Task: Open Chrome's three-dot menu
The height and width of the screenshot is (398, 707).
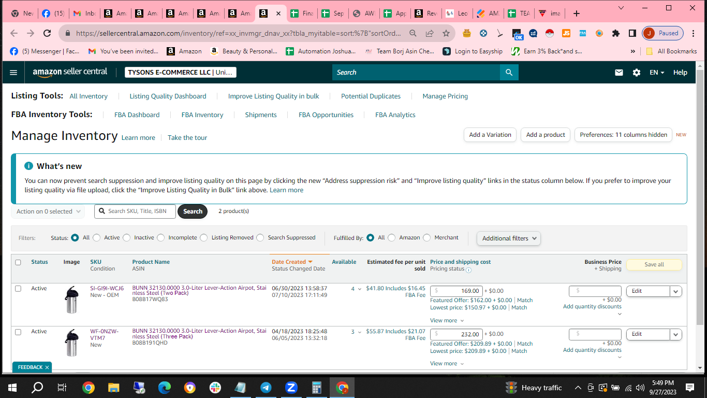Action: coord(694,33)
